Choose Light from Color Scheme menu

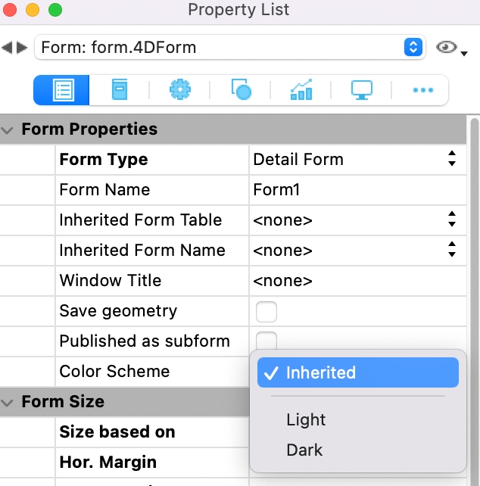tap(306, 419)
